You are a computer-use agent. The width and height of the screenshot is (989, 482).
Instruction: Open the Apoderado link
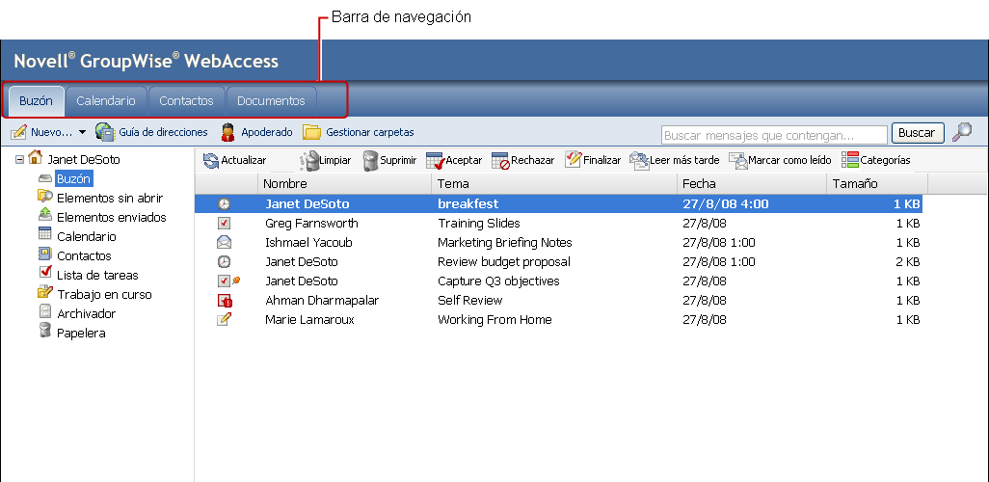pos(267,132)
